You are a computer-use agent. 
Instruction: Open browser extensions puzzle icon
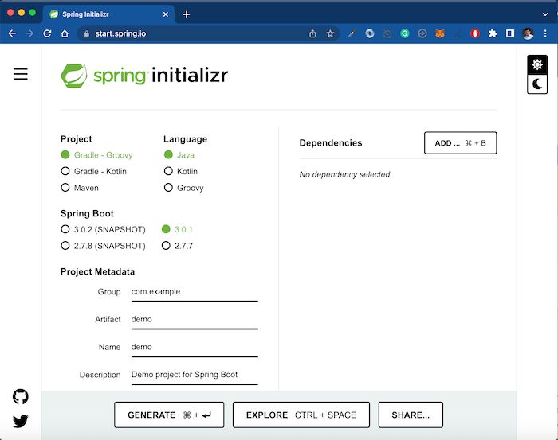[x=493, y=33]
